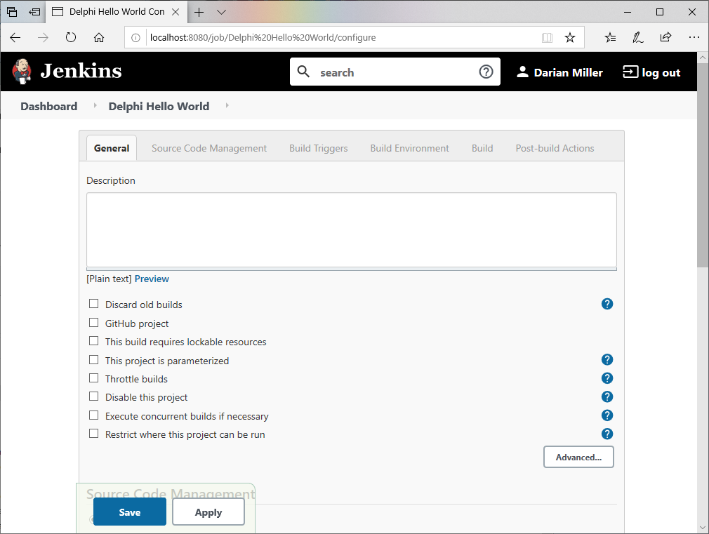Enable the GitHub project checkbox
709x534 pixels.
point(93,322)
